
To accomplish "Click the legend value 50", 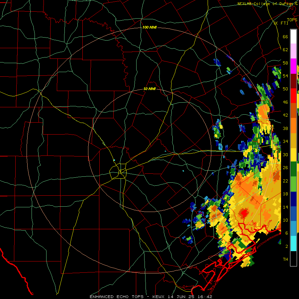I will tap(285, 89).
